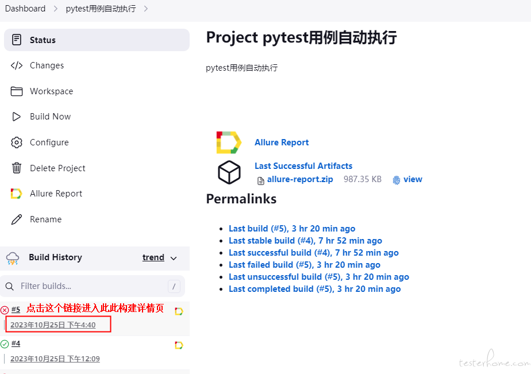Click the Build Now play icon
This screenshot has height=374, width=531.
click(x=16, y=117)
